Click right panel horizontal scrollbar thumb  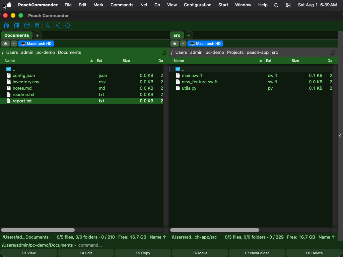tap(215, 230)
